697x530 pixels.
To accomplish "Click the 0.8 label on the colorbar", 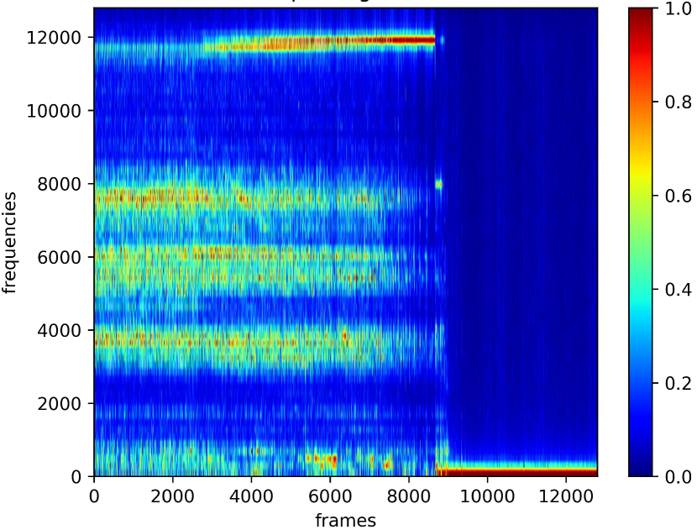I will pos(679,102).
